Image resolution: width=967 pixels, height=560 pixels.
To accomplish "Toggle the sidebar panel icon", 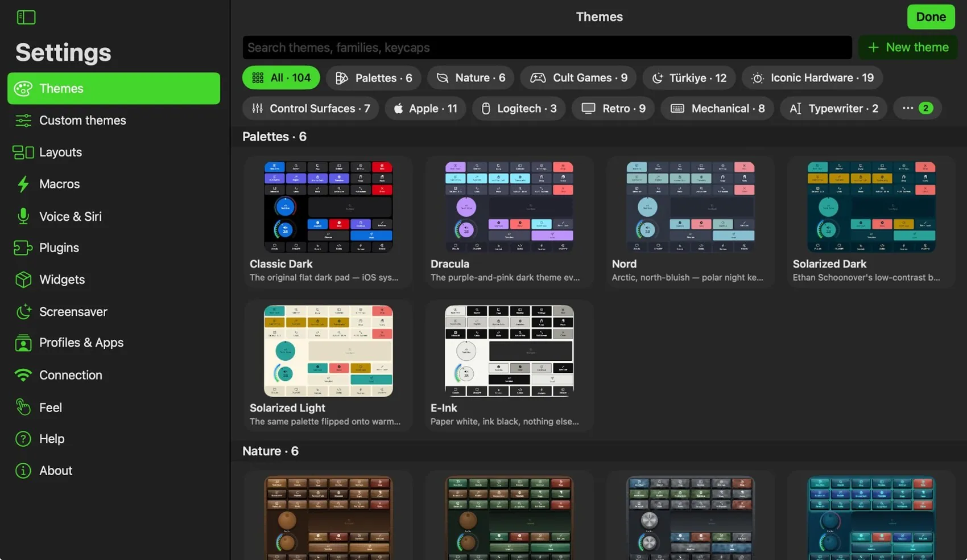I will point(26,17).
